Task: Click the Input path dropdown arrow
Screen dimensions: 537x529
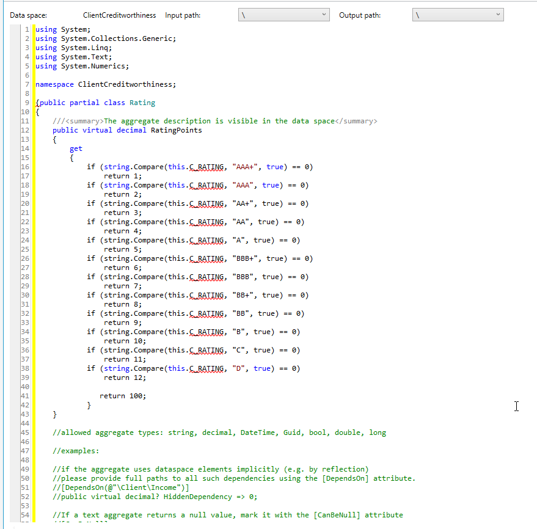Action: tap(324, 15)
